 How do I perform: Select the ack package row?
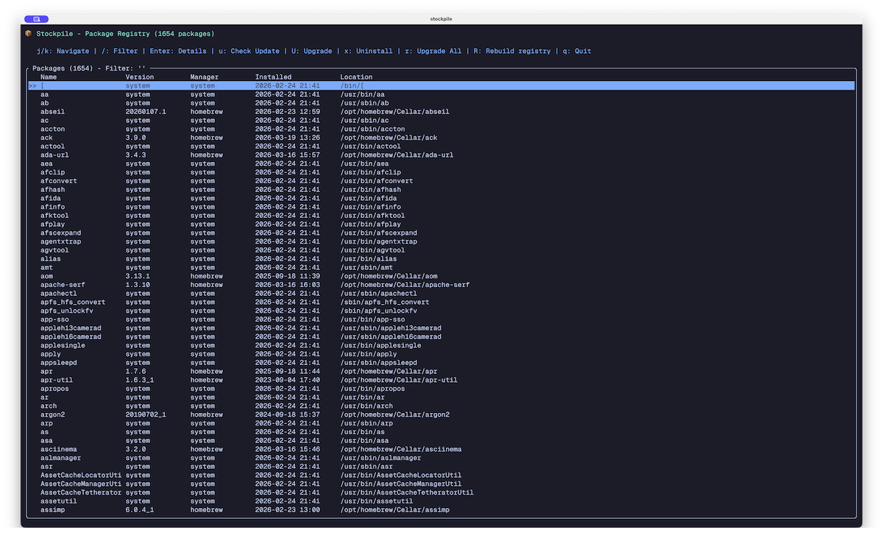221,137
